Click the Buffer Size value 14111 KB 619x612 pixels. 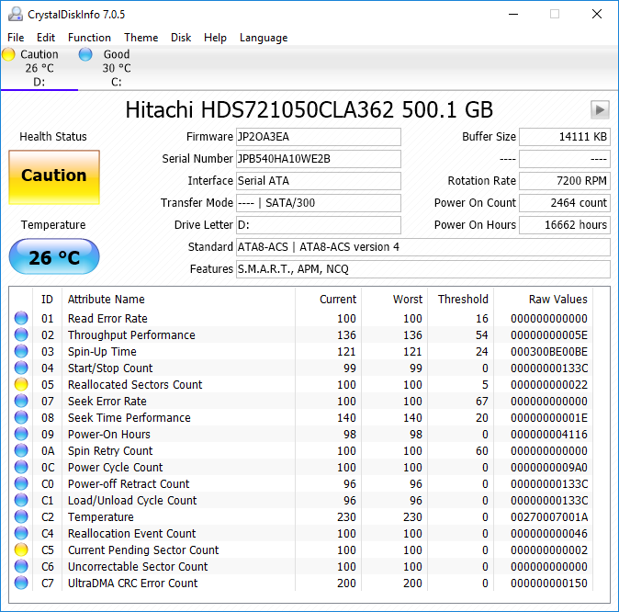565,137
